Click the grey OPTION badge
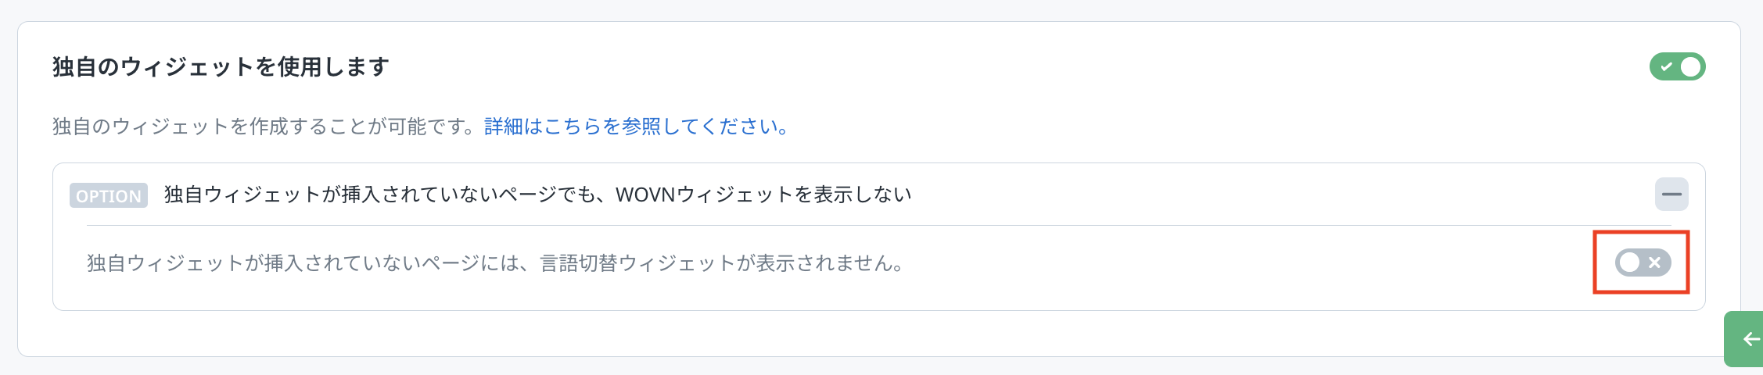 click(109, 195)
